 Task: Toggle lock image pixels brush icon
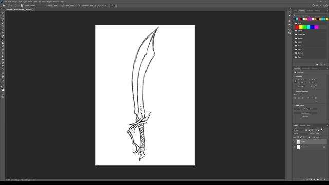(x=301, y=137)
